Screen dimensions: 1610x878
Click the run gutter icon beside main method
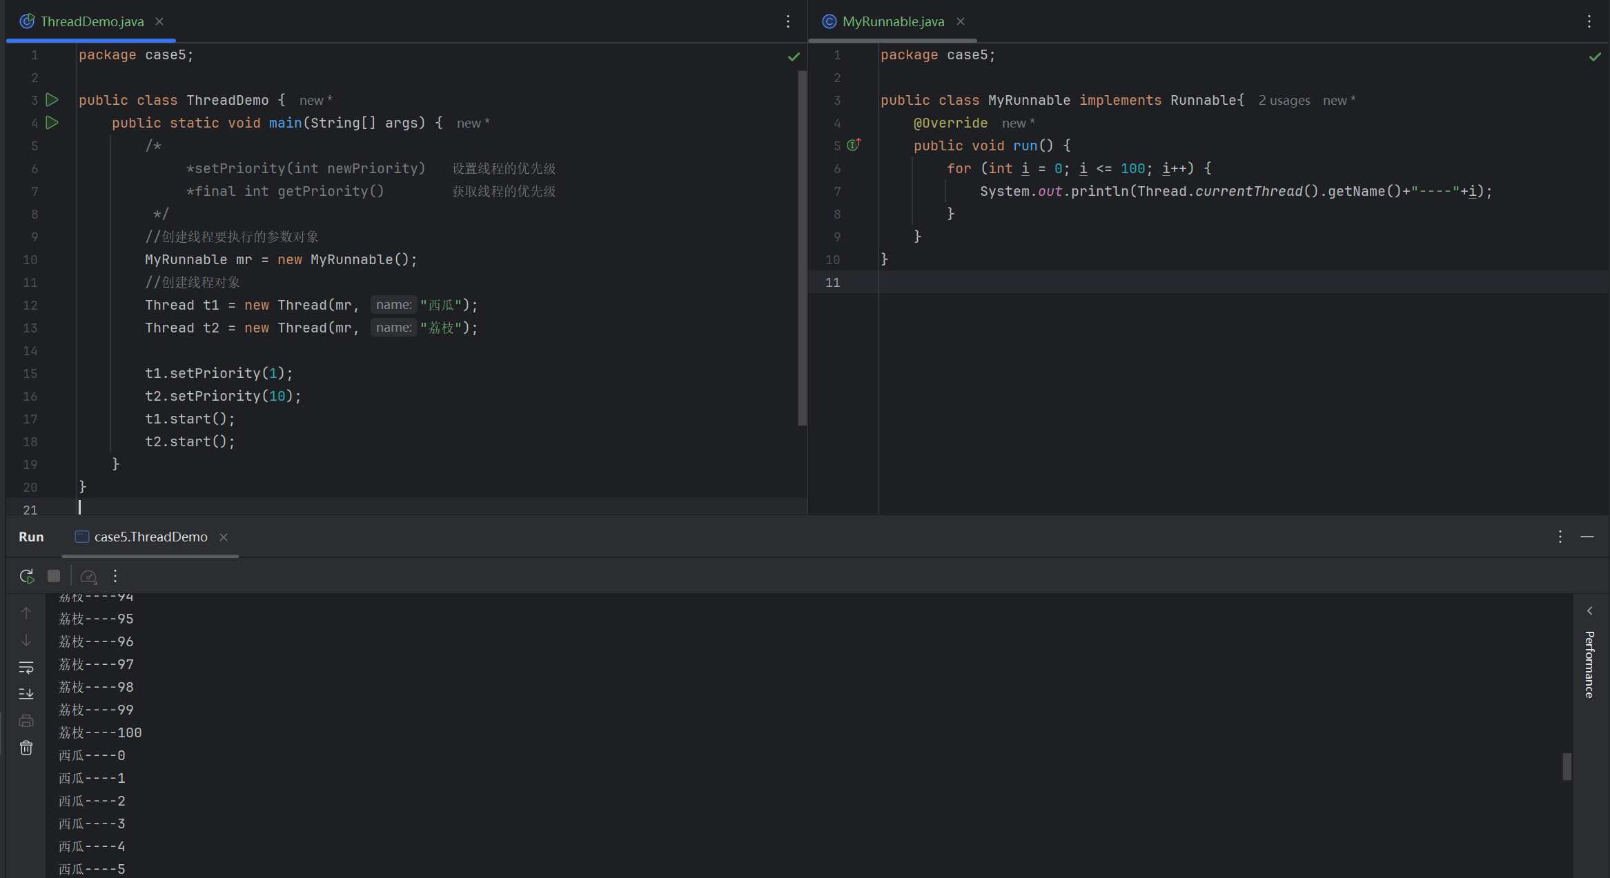tap(52, 123)
